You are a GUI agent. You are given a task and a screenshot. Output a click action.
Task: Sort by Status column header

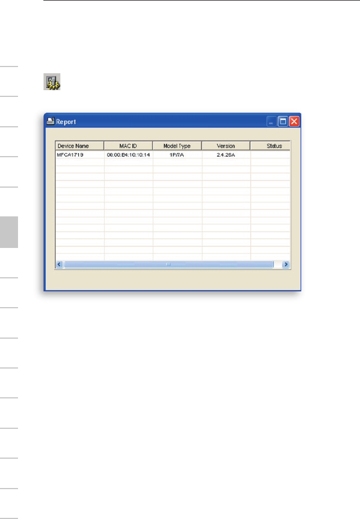click(270, 145)
